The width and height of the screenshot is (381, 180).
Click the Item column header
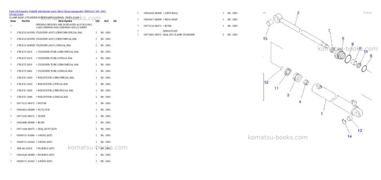tap(13, 21)
